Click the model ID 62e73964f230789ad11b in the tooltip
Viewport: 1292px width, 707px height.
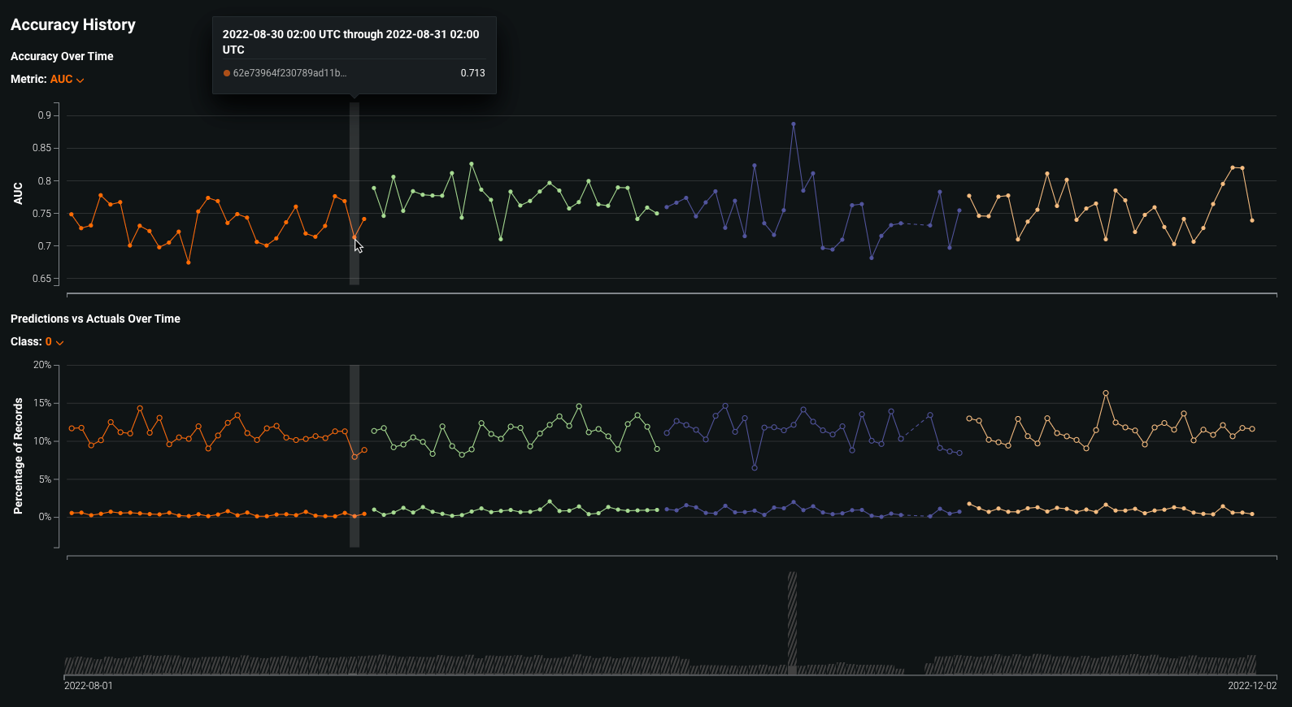click(289, 73)
